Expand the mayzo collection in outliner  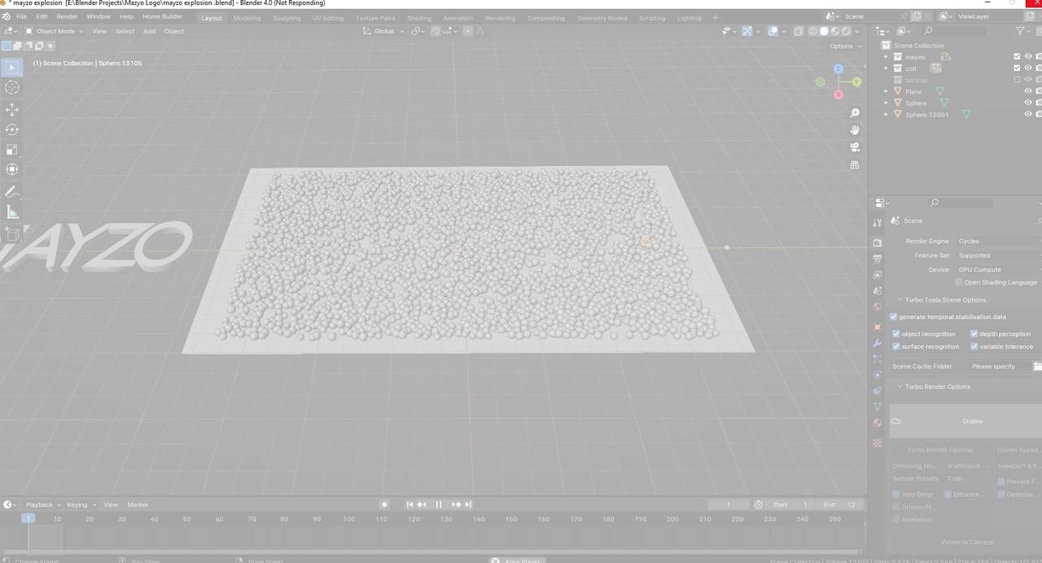(x=887, y=57)
